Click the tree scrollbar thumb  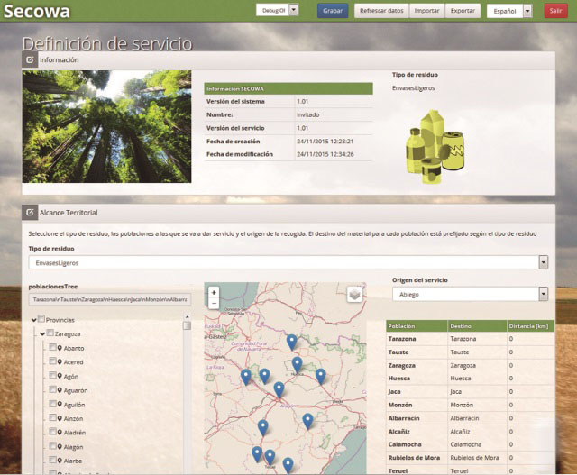[187, 325]
